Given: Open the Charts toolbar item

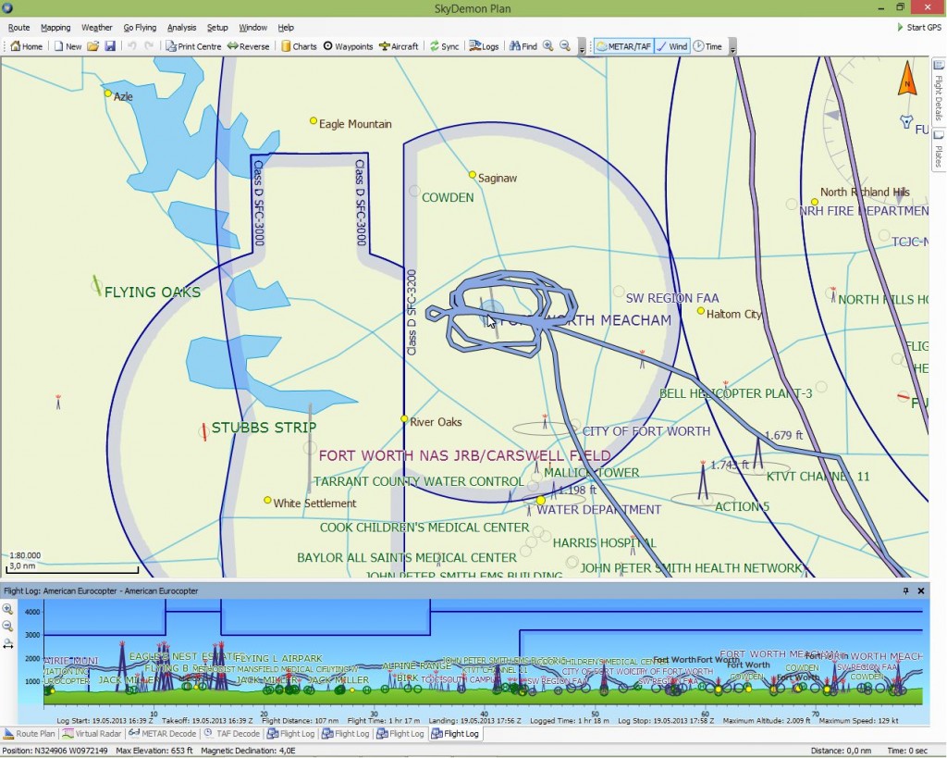Looking at the screenshot, I should (x=299, y=46).
